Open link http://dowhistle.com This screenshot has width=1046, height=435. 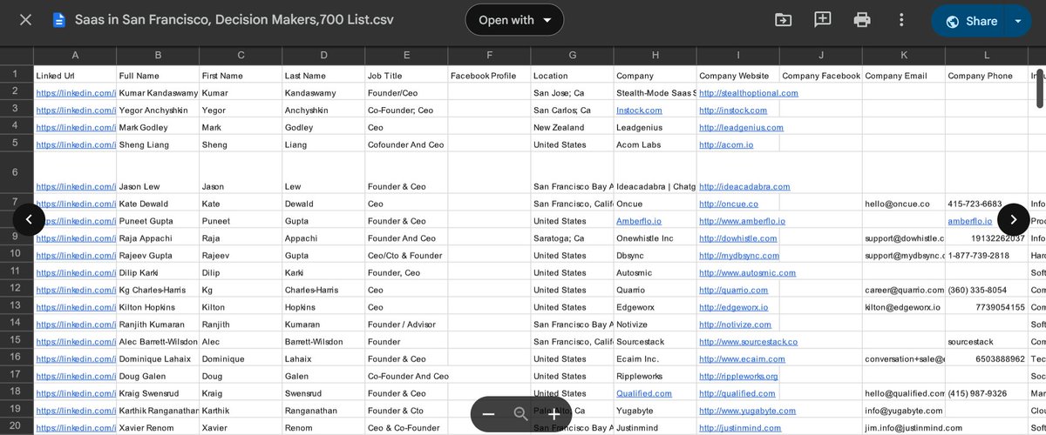pyautogui.click(x=737, y=238)
